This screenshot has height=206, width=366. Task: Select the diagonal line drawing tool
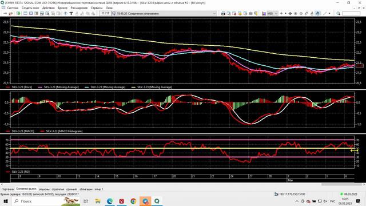click(325, 14)
